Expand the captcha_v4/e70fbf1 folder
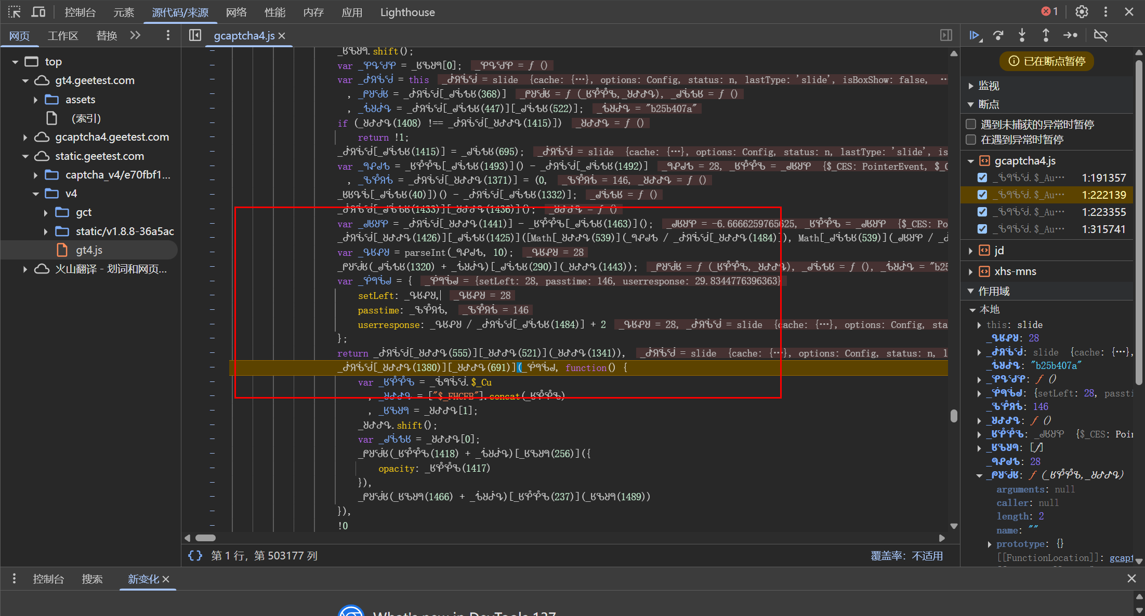 (x=35, y=175)
